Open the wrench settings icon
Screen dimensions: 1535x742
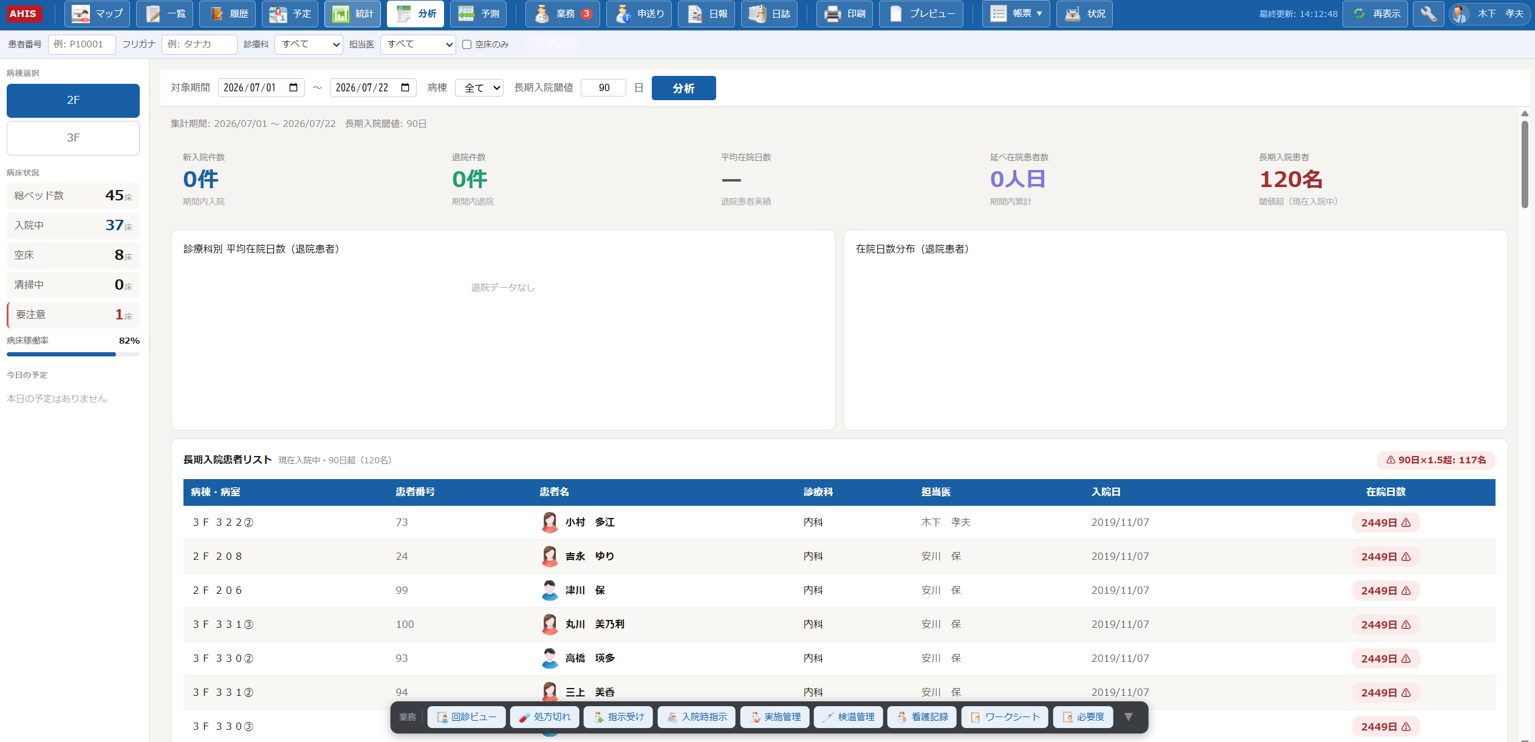(x=1428, y=14)
